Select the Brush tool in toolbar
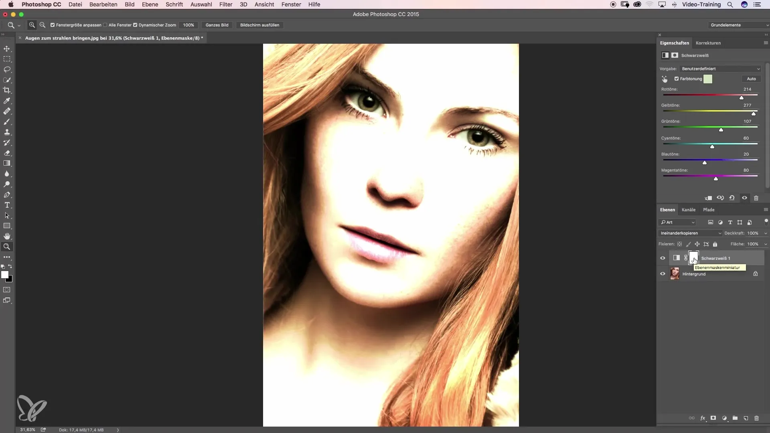The image size is (770, 433). (x=7, y=122)
